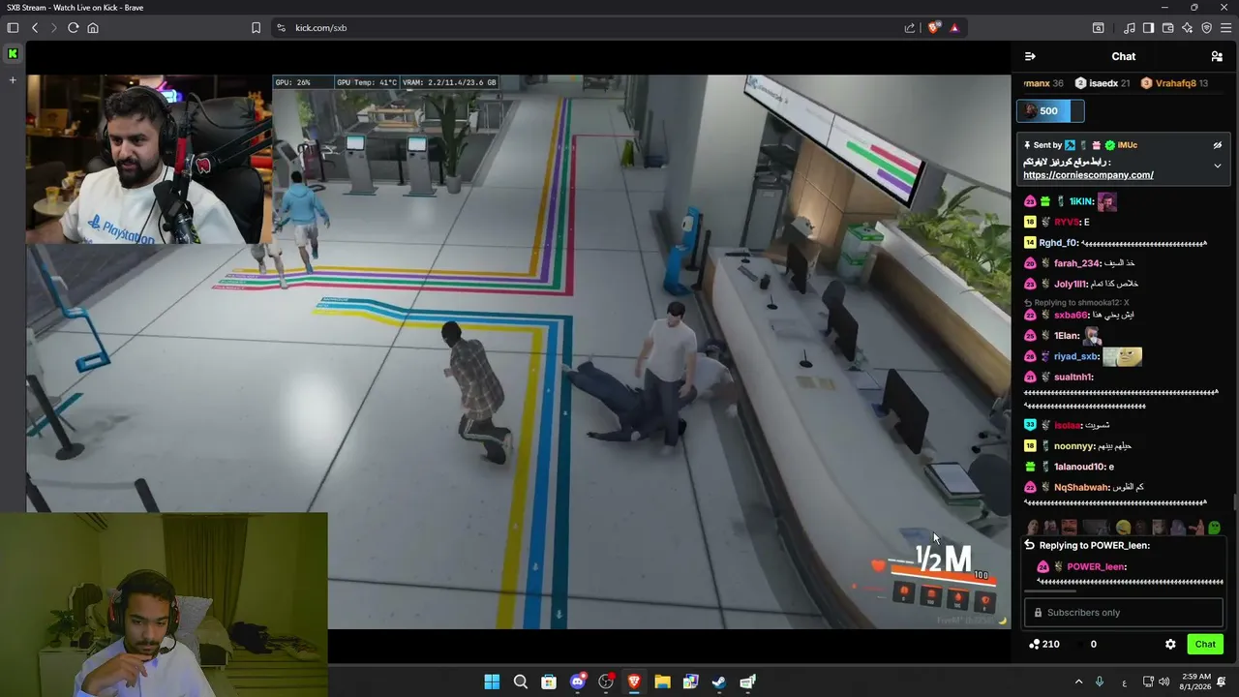View the 210 channel points balance

(1044, 644)
